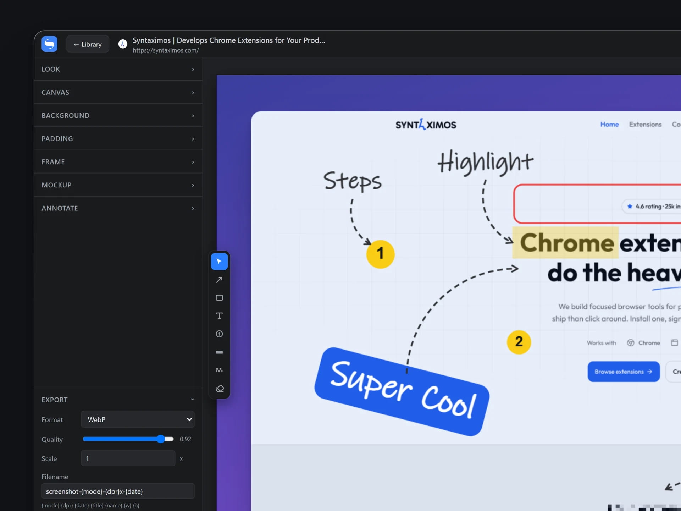This screenshot has height=511, width=681.
Task: Select the highlight bar tool
Action: tap(219, 352)
